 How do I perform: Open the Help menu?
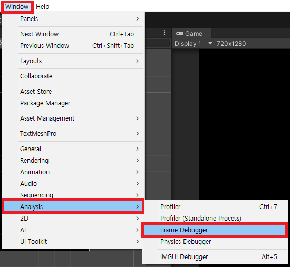[42, 7]
